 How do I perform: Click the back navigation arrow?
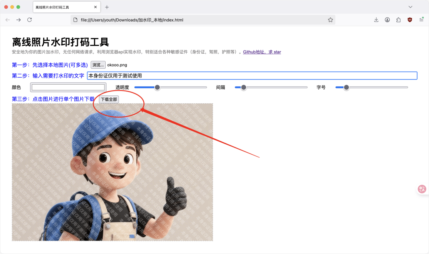pos(8,19)
